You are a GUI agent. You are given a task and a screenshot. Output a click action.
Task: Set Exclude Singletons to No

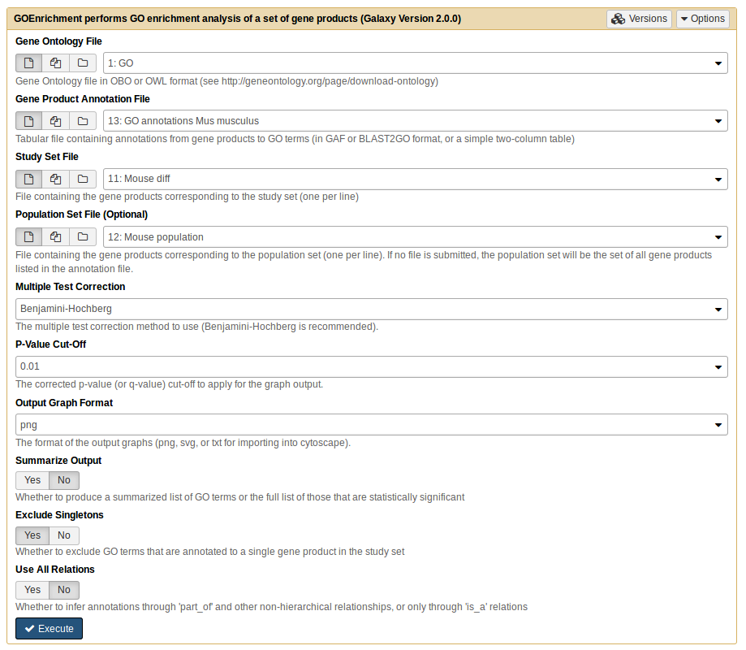[64, 535]
